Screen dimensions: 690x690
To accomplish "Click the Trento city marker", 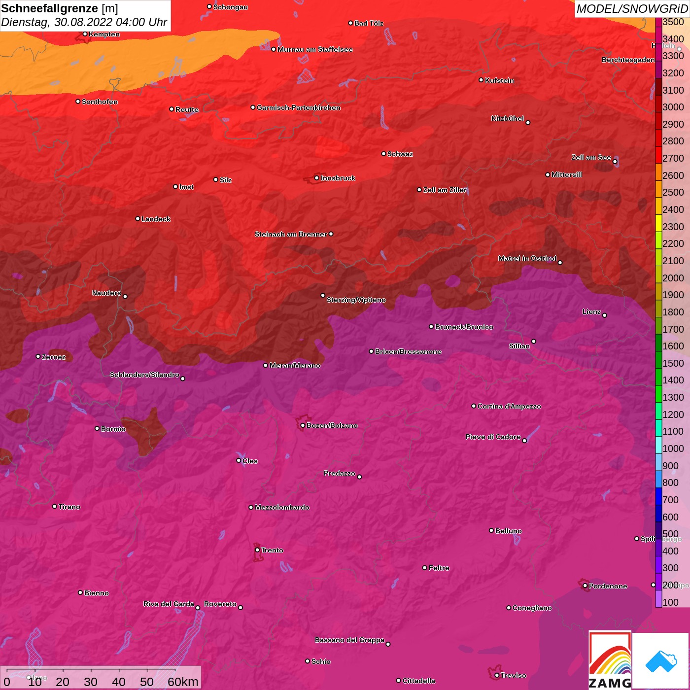I will [257, 550].
